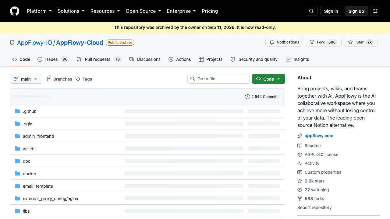Click the admin_frontend folder icon

[x=17, y=136]
